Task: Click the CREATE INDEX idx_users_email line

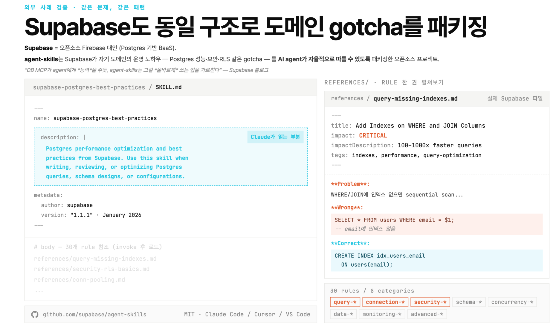Action: (380, 256)
